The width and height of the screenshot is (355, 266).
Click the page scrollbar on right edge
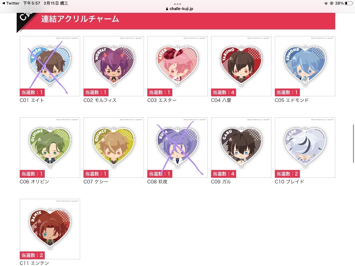coord(353,143)
